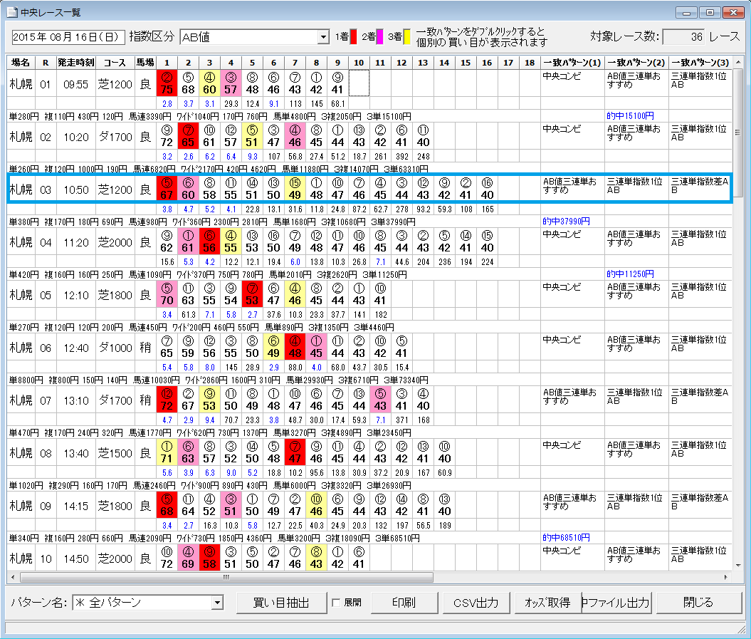Click the R column header
The width and height of the screenshot is (751, 639).
46,62
